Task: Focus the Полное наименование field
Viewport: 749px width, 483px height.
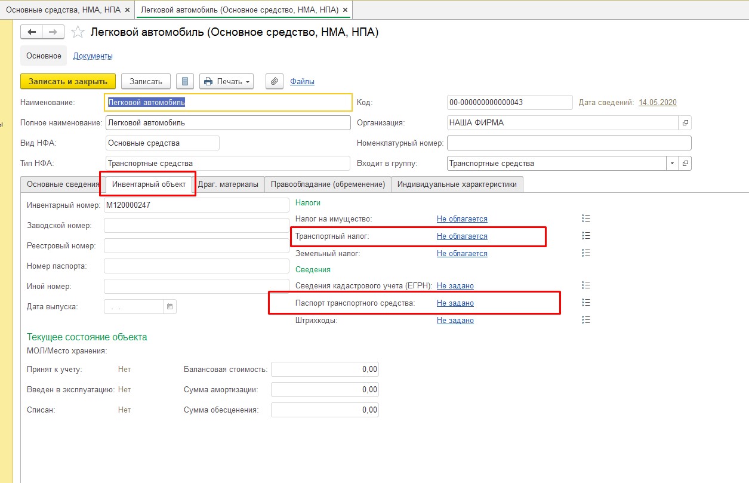Action: [228, 122]
